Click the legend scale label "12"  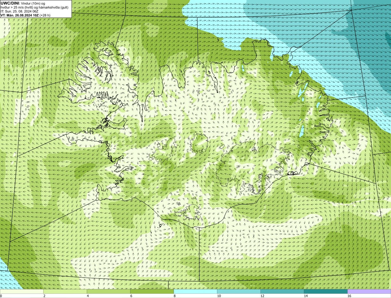262,296
